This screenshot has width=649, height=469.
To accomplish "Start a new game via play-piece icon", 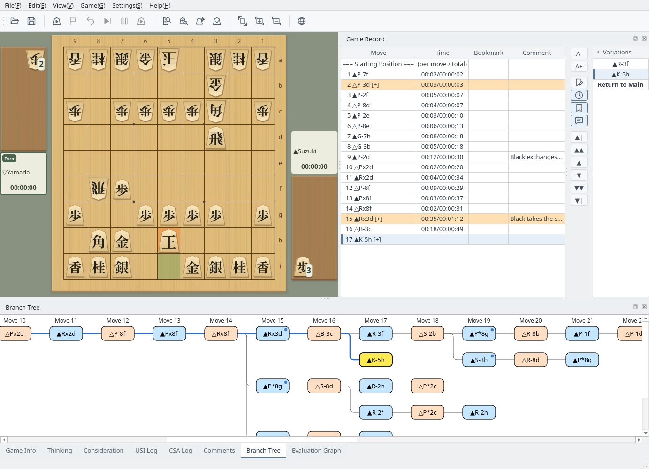I will [x=57, y=21].
